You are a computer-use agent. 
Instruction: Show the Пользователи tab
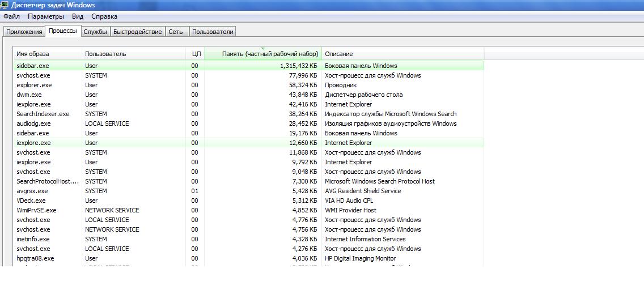pos(213,32)
